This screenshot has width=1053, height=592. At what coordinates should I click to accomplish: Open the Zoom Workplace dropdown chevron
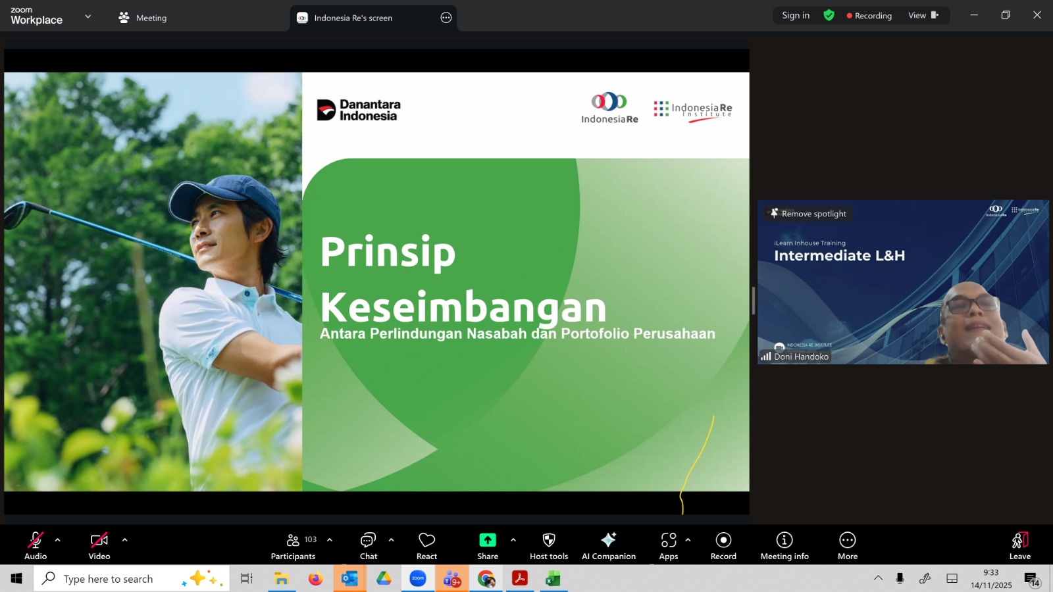88,16
